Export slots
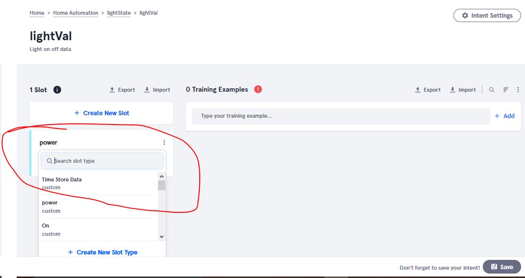Screen dimensions: 525x278 pyautogui.click(x=122, y=90)
